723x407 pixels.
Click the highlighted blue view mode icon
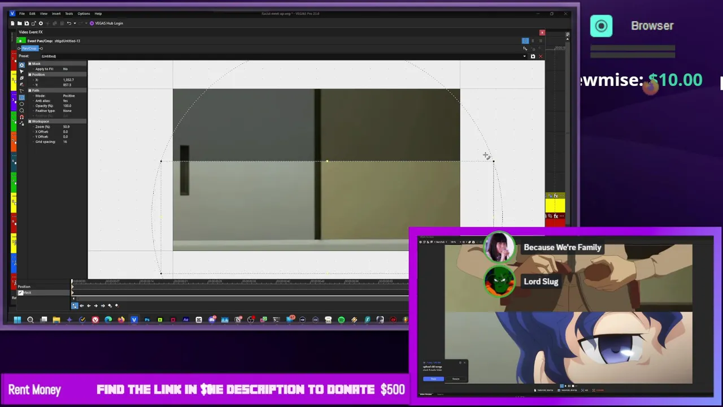[525, 41]
